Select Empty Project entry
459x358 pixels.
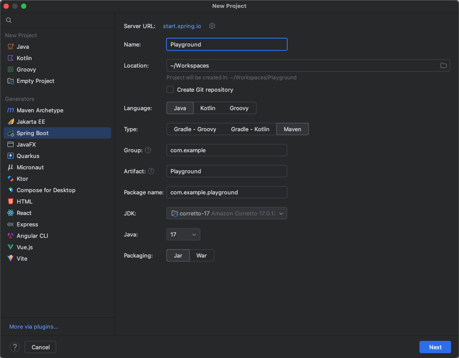point(58,81)
